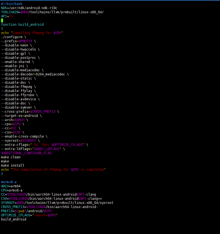Click the OPTIMIZE_CFLAGS="-march=$CPU" line
The image size is (220, 234).
(x=29, y=215)
